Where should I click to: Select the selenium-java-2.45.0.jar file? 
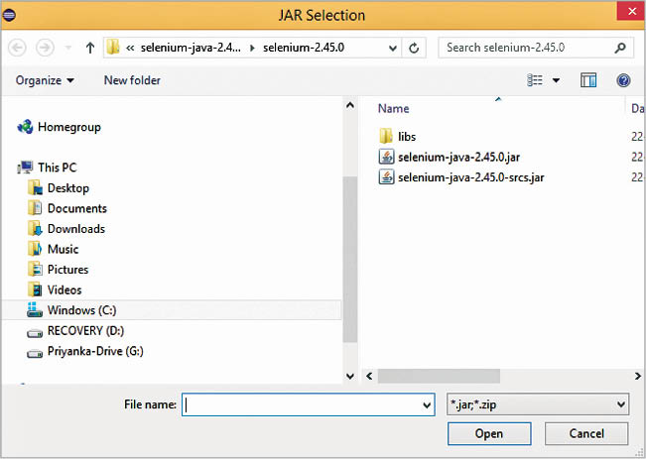coord(458,157)
